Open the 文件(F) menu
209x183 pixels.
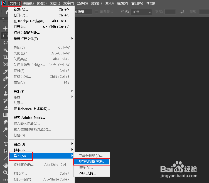(15, 3)
